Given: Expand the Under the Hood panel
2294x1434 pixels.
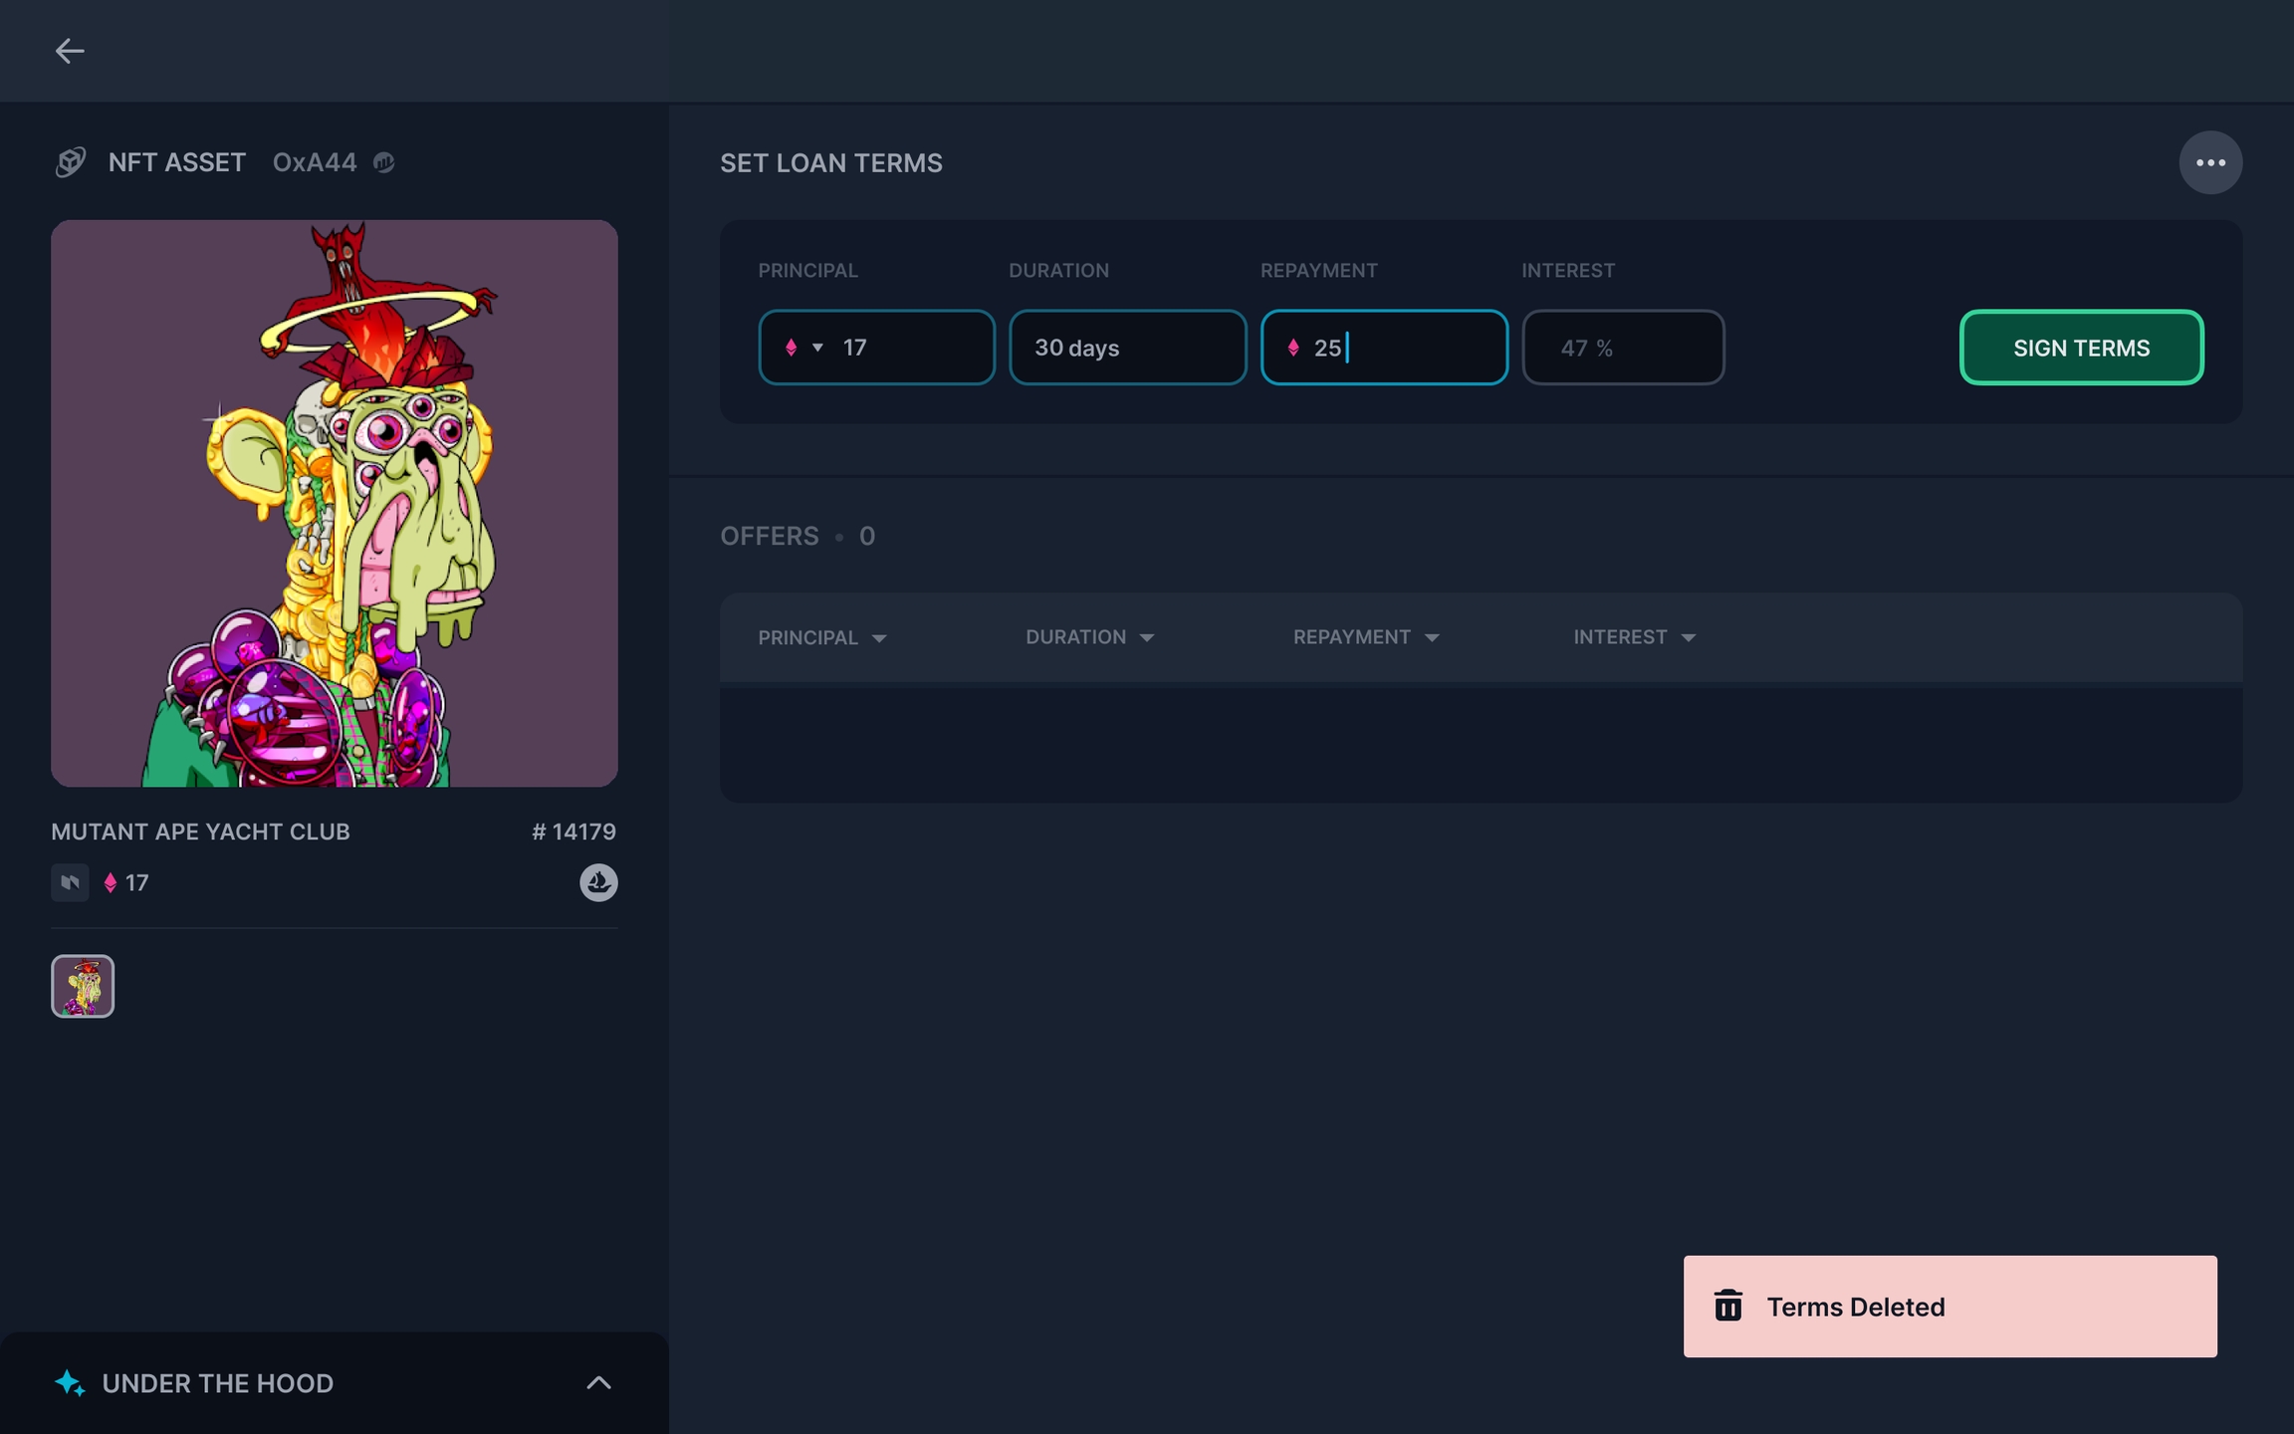Looking at the screenshot, I should [x=598, y=1382].
